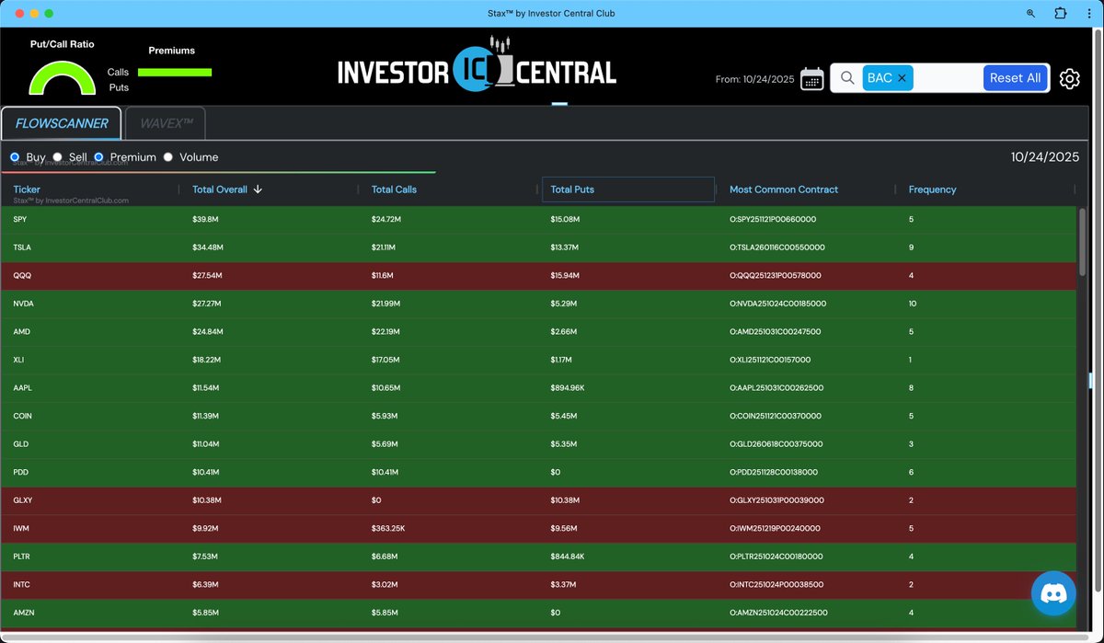
Task: Select the INTC ticker row
Action: (x=538, y=584)
